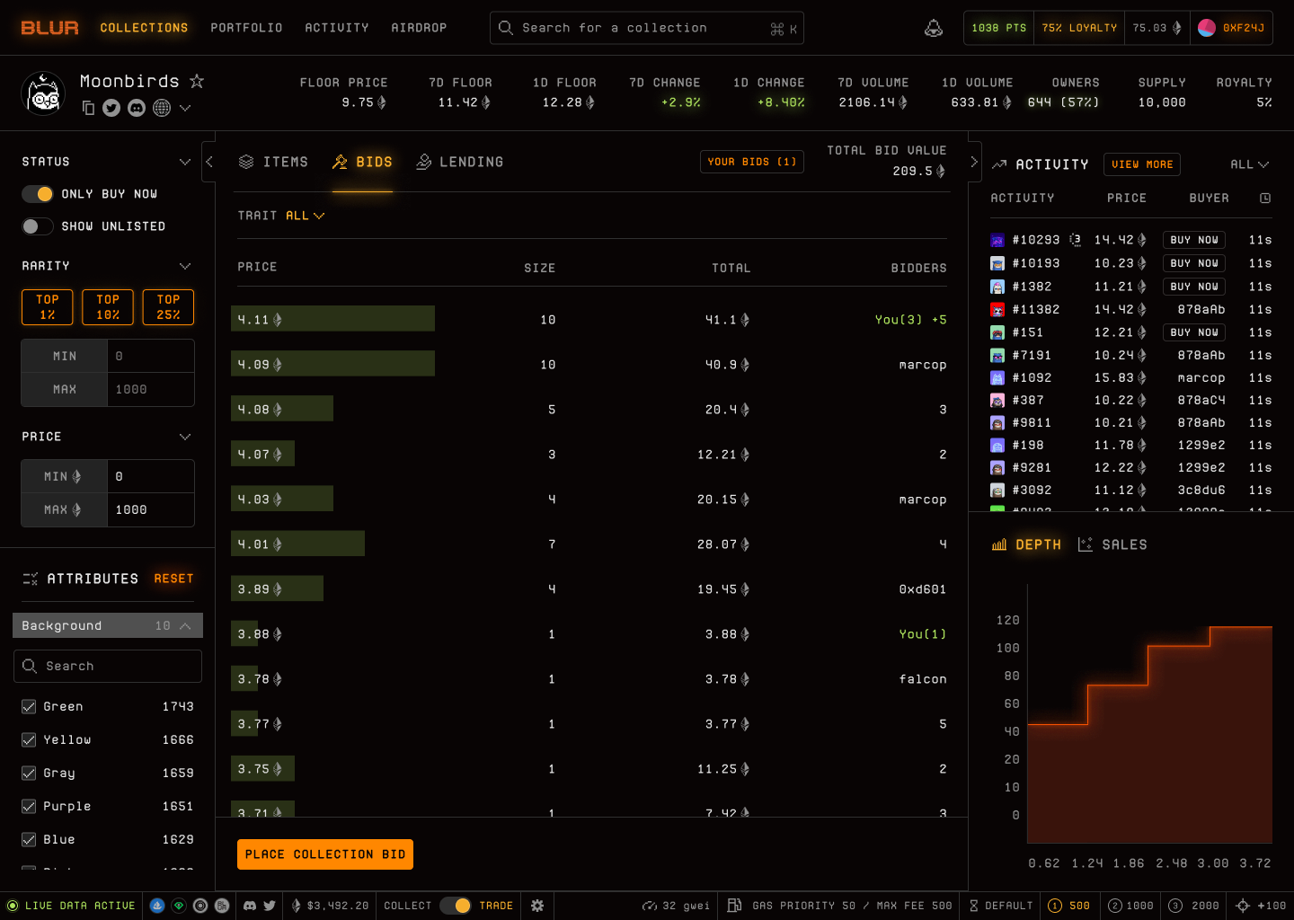Select the DEFAULT hourglass gas preset
The image size is (1294, 920).
[x=1001, y=906]
